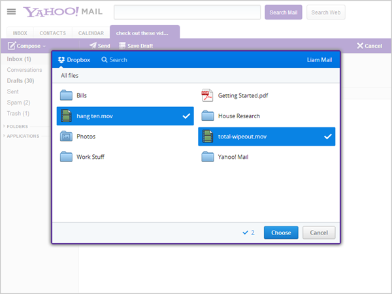
Task: Deselect hang ten.mov checkmark
Action: click(186, 116)
